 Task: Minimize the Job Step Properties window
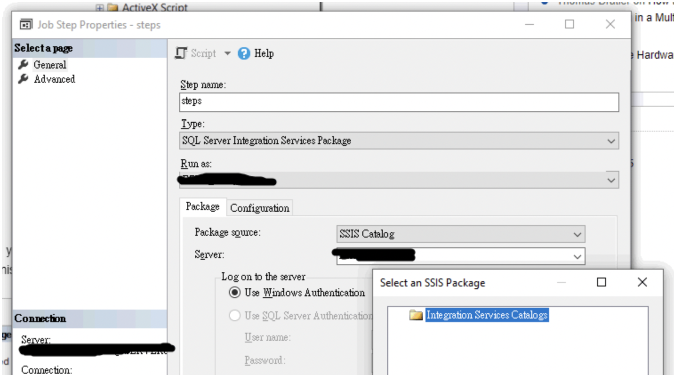coord(529,24)
